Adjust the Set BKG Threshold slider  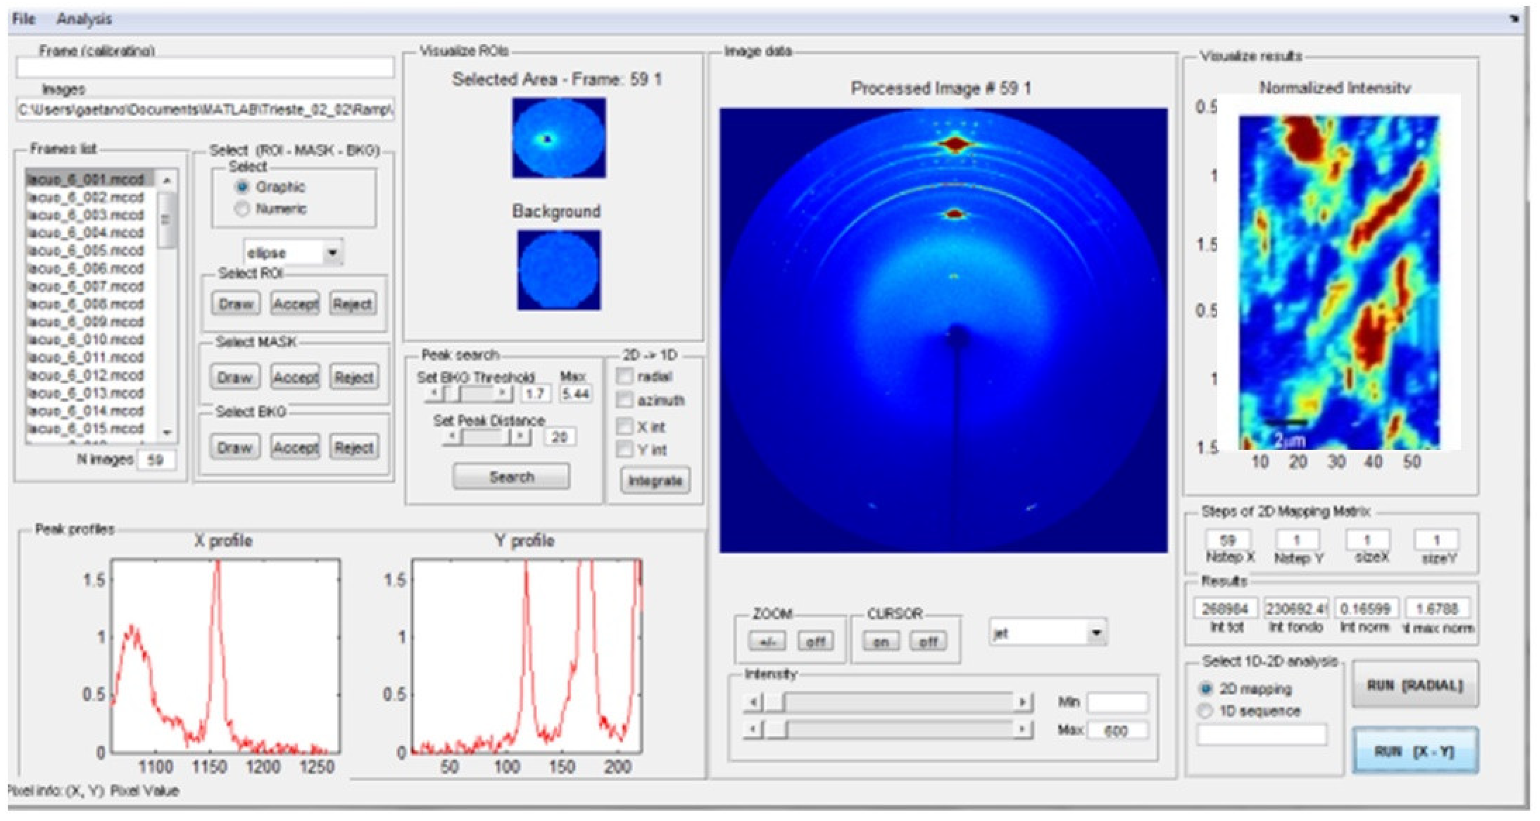click(469, 394)
